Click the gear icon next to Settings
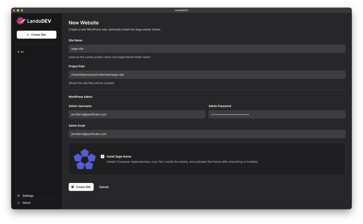Viewport: 363px width, 224px height. pos(18,196)
